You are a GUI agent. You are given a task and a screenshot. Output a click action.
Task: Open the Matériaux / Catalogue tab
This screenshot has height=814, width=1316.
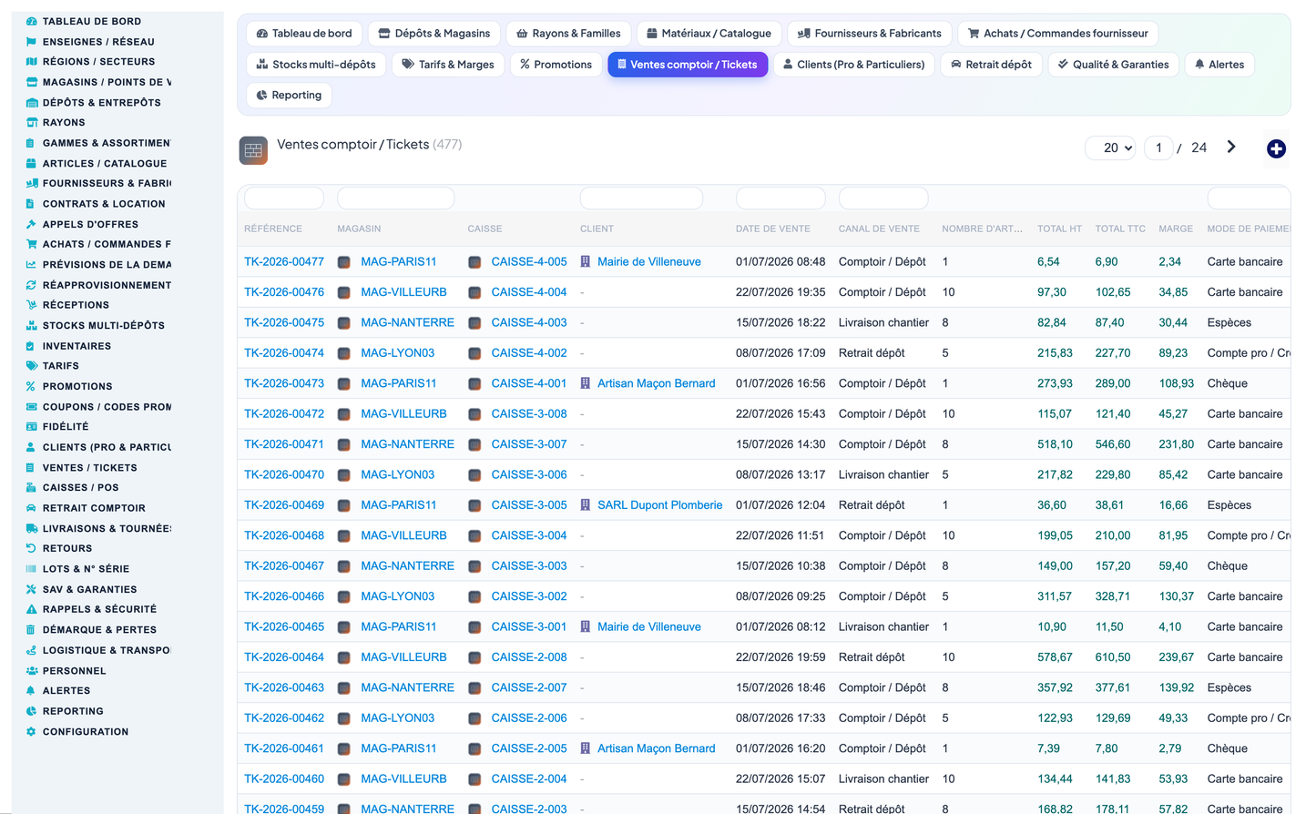[x=709, y=34]
